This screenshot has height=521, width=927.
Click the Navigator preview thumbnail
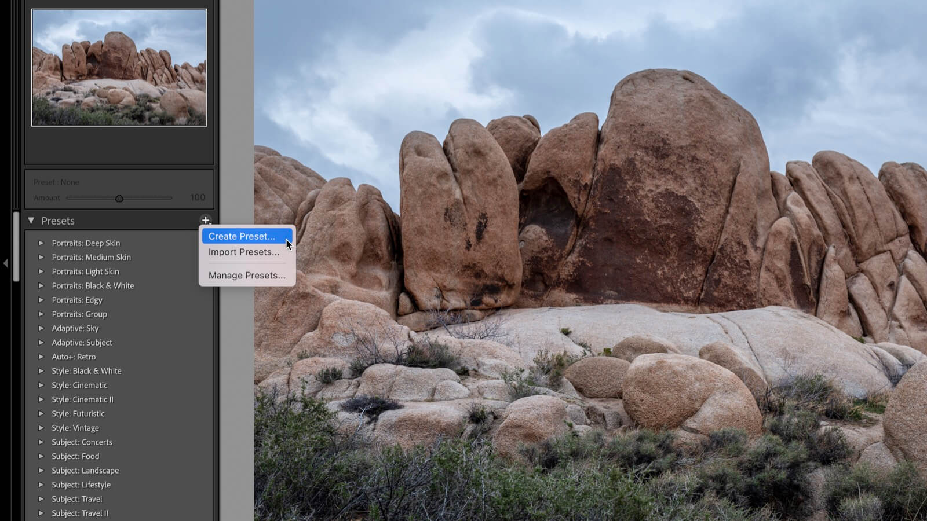pyautogui.click(x=119, y=67)
